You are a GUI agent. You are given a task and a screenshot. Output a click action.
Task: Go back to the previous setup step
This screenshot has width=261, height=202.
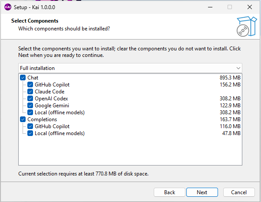click(x=169, y=192)
